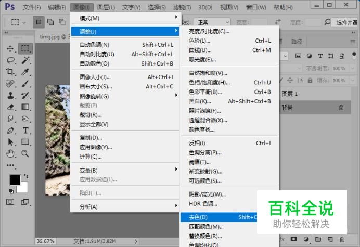The image size is (360, 247).
Task: Open the style dropdown showing 正常
Action: (212, 22)
